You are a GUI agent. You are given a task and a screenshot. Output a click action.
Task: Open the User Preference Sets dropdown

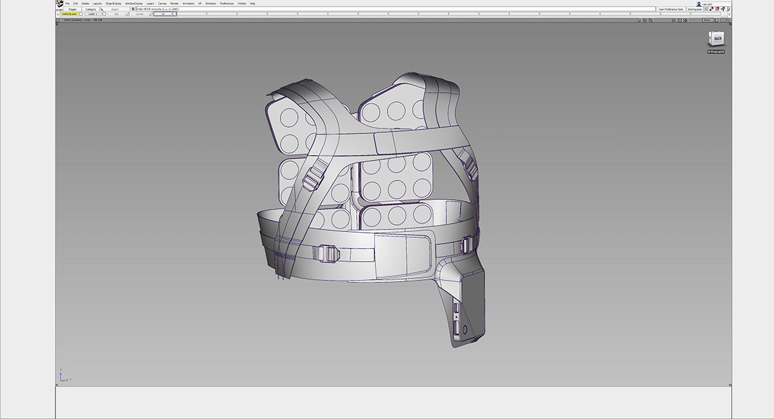coord(670,9)
